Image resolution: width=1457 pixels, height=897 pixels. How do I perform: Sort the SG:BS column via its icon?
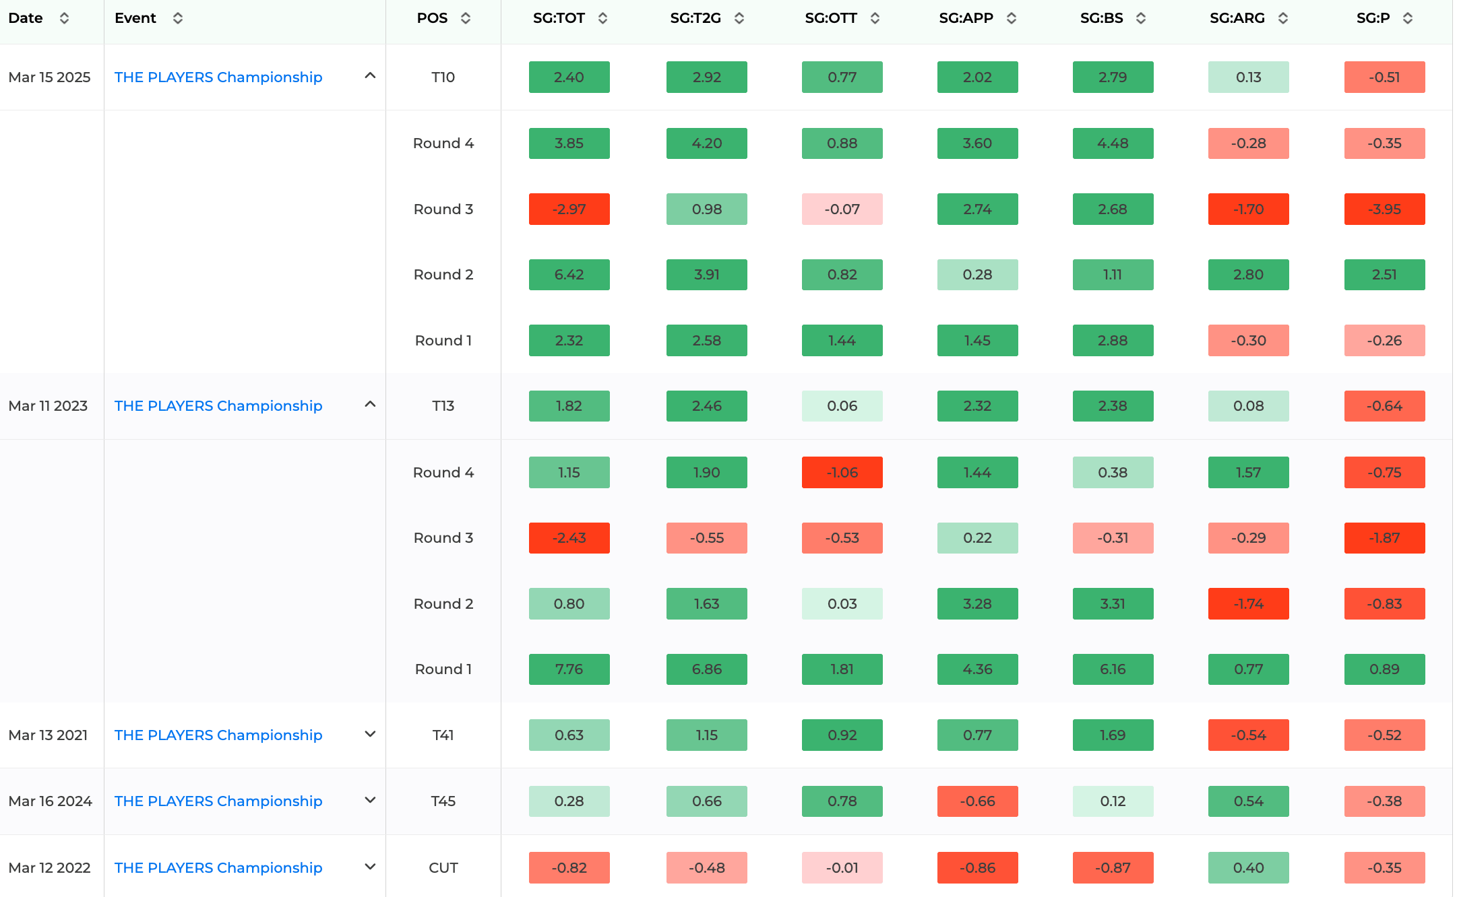(1141, 18)
